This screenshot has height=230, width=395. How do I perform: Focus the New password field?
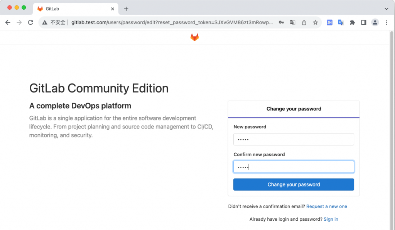pos(294,139)
